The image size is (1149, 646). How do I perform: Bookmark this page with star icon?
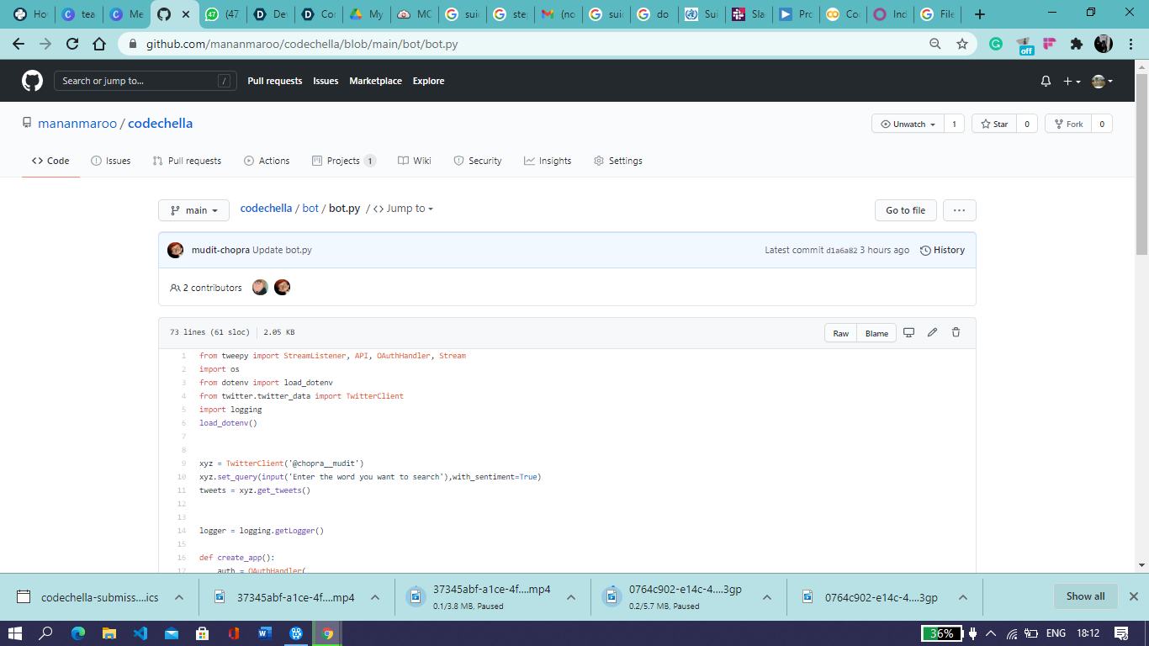point(962,44)
